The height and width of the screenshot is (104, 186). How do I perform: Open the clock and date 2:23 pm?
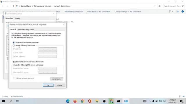173,101
